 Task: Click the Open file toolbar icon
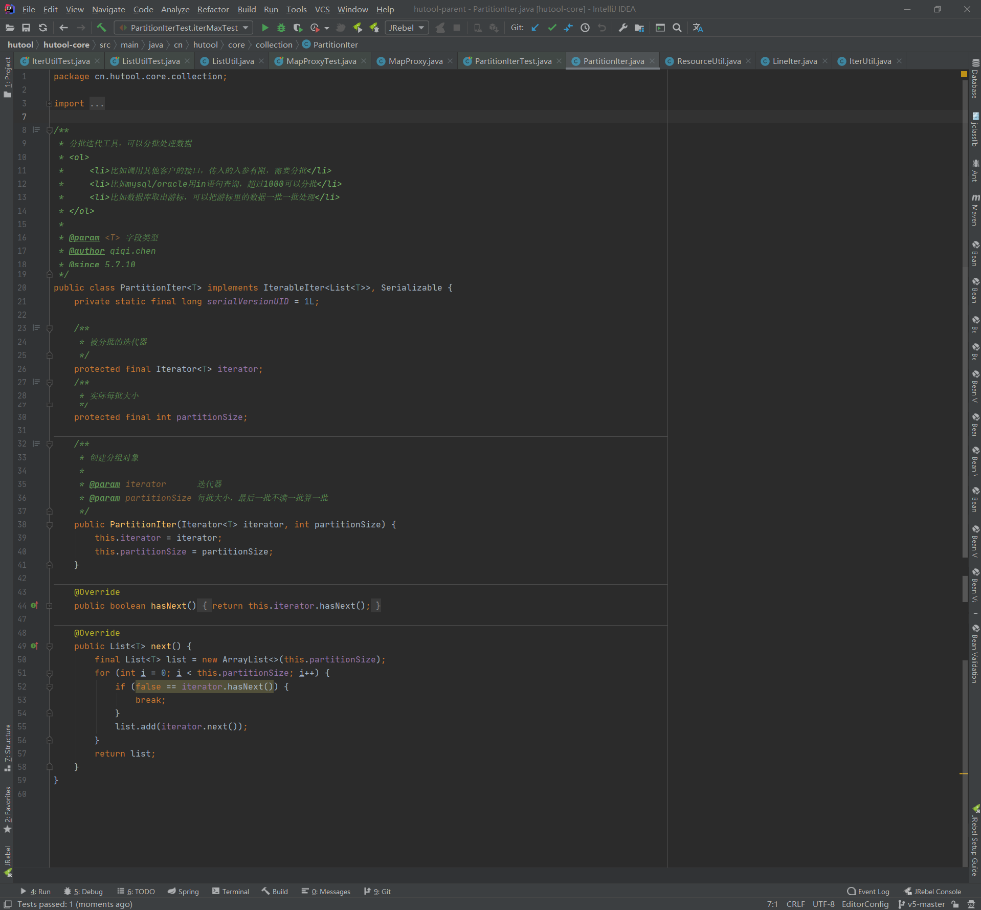(10, 28)
